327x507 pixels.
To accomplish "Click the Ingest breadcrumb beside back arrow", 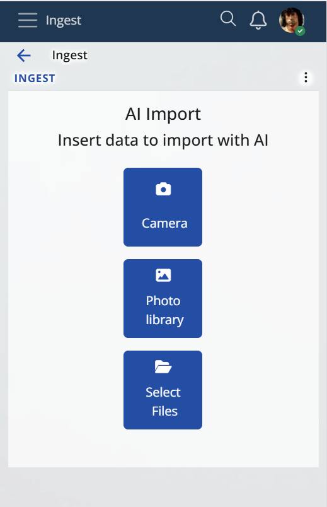I will coord(69,55).
